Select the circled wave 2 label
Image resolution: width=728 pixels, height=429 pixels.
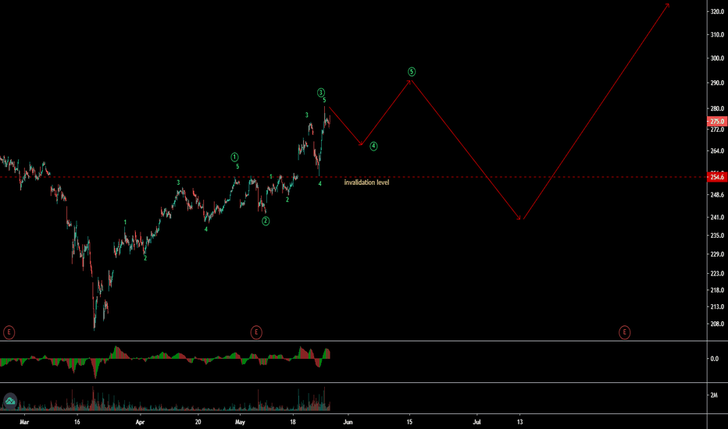(266, 222)
